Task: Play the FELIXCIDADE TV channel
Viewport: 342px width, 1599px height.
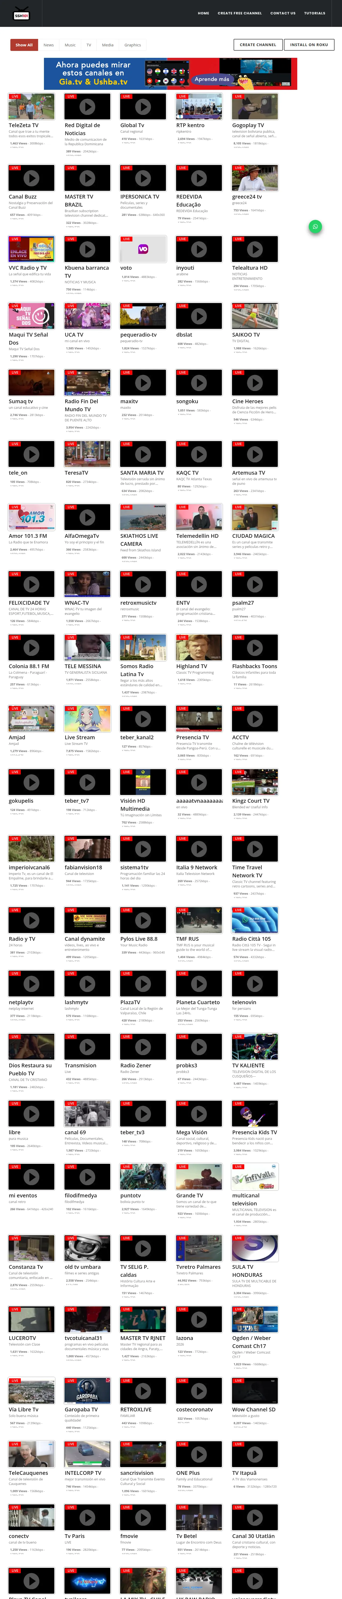Action: (x=32, y=584)
